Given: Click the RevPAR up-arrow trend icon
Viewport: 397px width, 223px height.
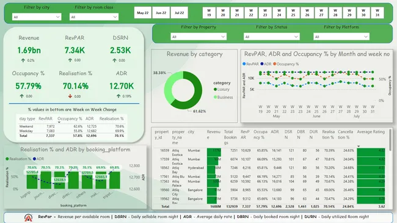Looking at the screenshot, I should (x=70, y=60).
